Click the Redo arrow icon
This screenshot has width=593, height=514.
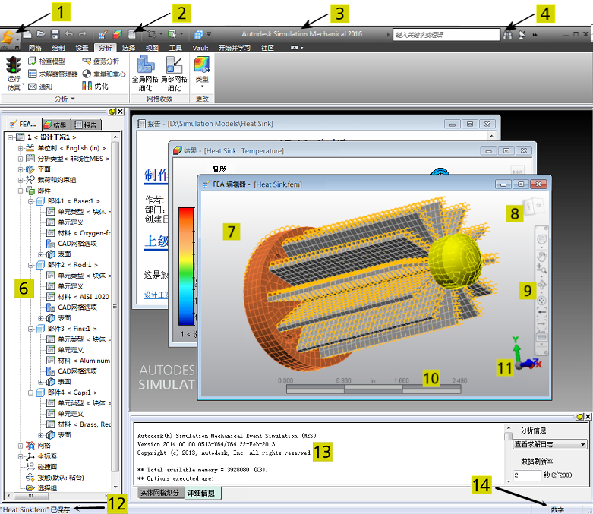click(83, 34)
